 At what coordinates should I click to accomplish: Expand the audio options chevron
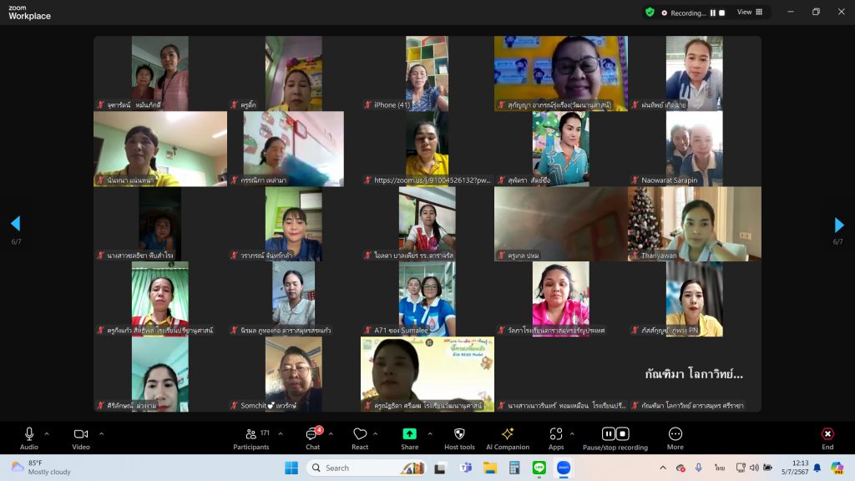coord(47,433)
